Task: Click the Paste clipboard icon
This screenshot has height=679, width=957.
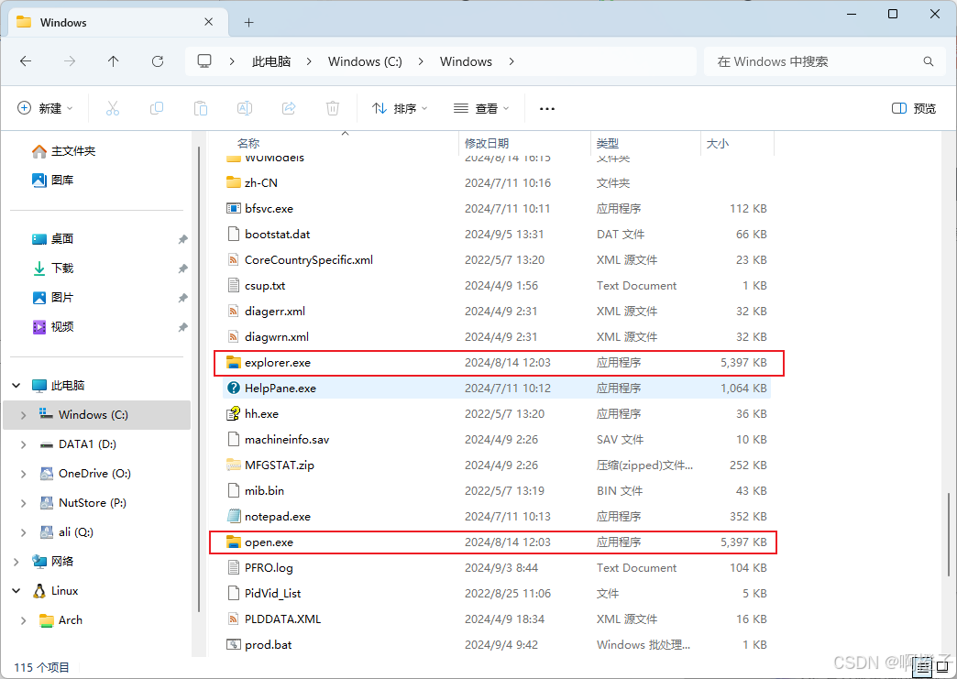Action: click(x=201, y=109)
